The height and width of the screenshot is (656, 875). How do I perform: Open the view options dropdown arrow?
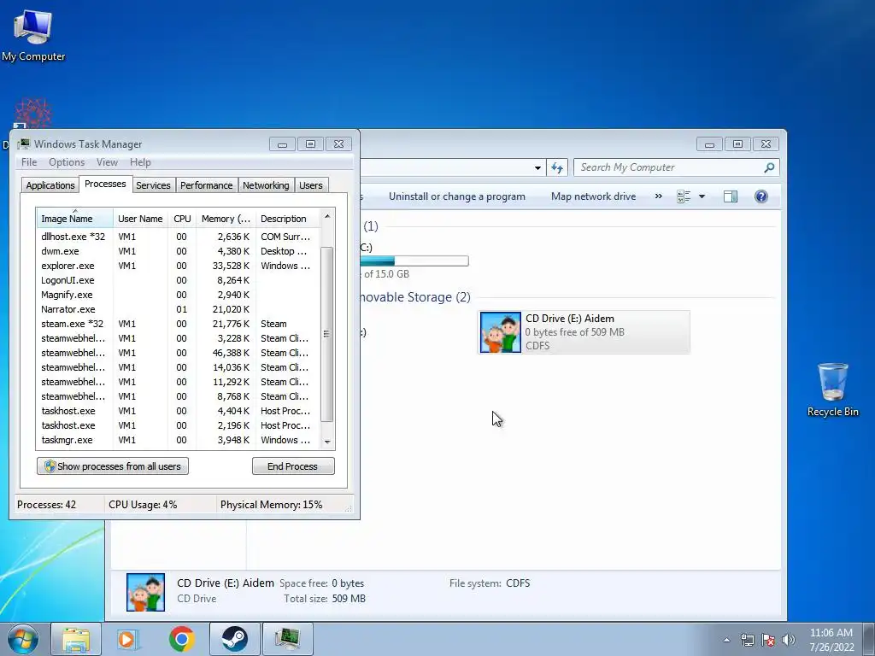(702, 196)
